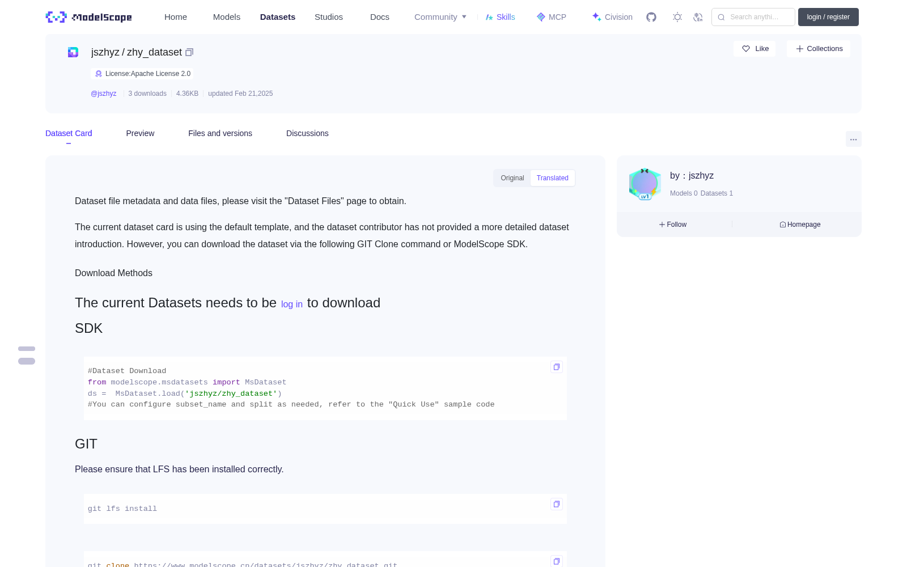The image size is (907, 567).
Task: Switch to the Preview tab
Action: (x=140, y=133)
